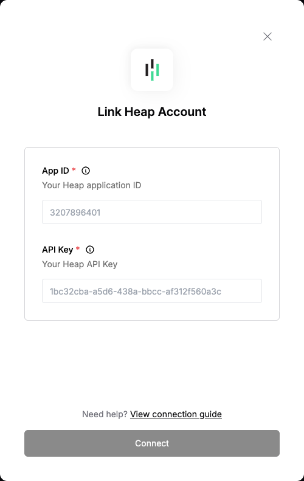Click the App ID field label
Image resolution: width=304 pixels, height=481 pixels.
[x=55, y=171]
